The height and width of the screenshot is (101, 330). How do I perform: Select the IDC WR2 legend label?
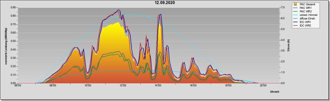[305, 26]
